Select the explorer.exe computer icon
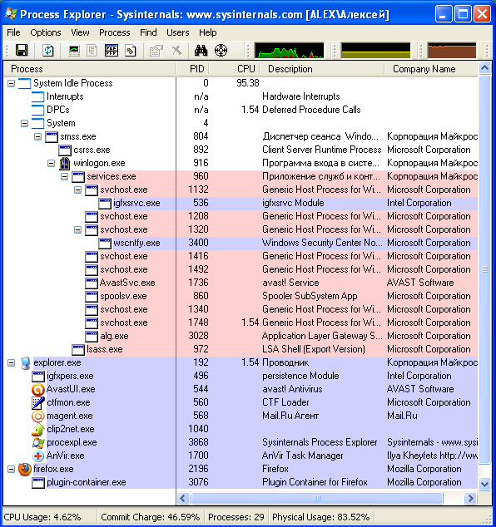 [25, 363]
